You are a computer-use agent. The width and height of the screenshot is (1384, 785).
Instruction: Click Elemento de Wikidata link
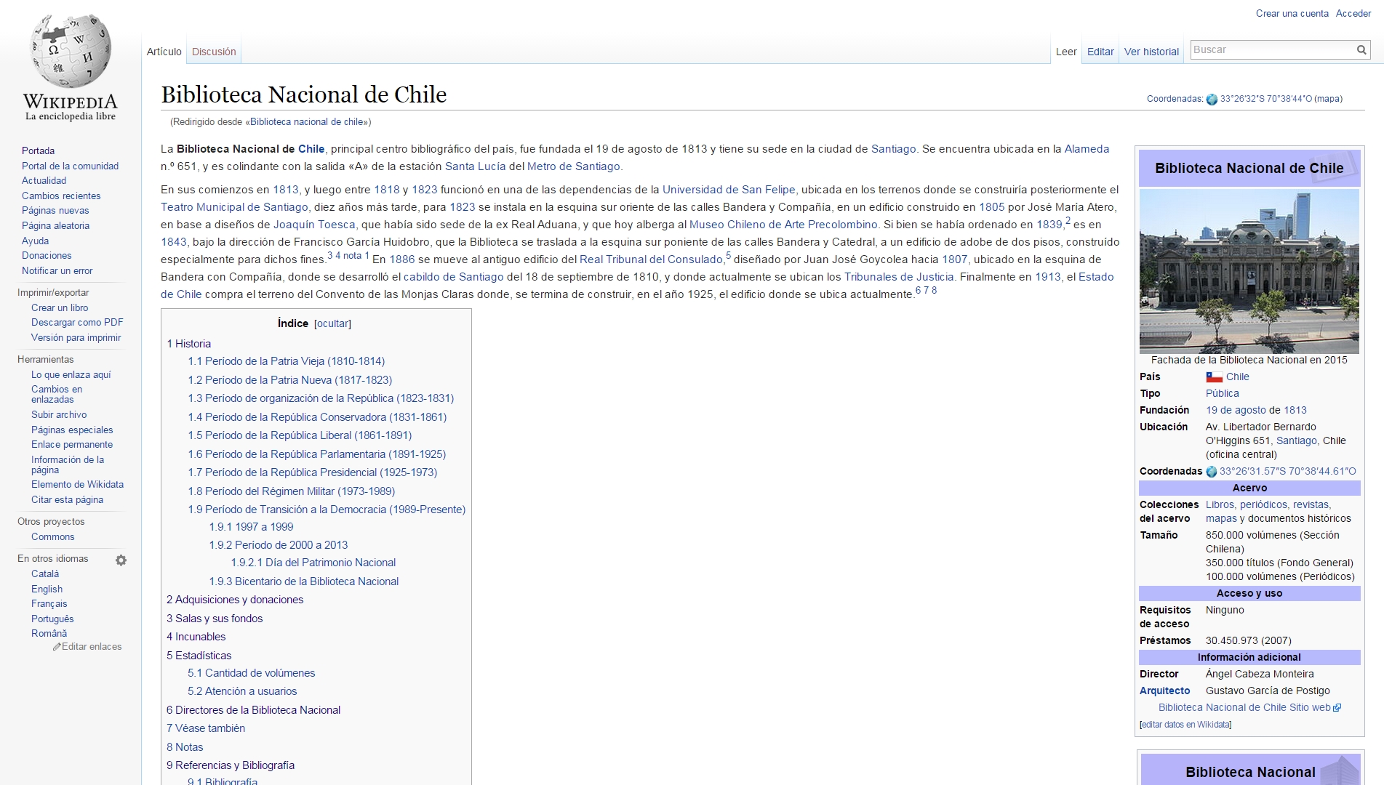77,484
